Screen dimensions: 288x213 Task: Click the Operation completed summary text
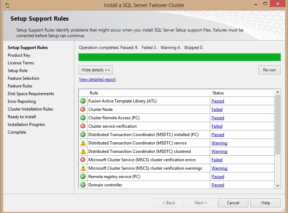(x=141, y=48)
